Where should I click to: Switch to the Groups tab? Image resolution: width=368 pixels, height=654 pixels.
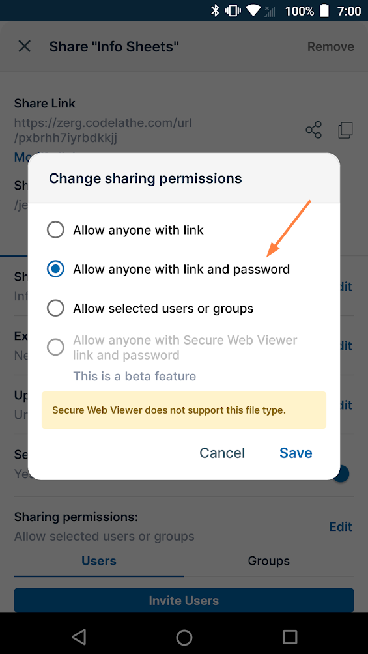click(x=269, y=561)
